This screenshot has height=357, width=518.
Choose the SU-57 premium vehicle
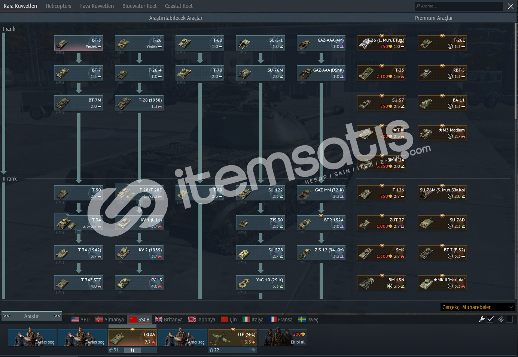point(381,103)
